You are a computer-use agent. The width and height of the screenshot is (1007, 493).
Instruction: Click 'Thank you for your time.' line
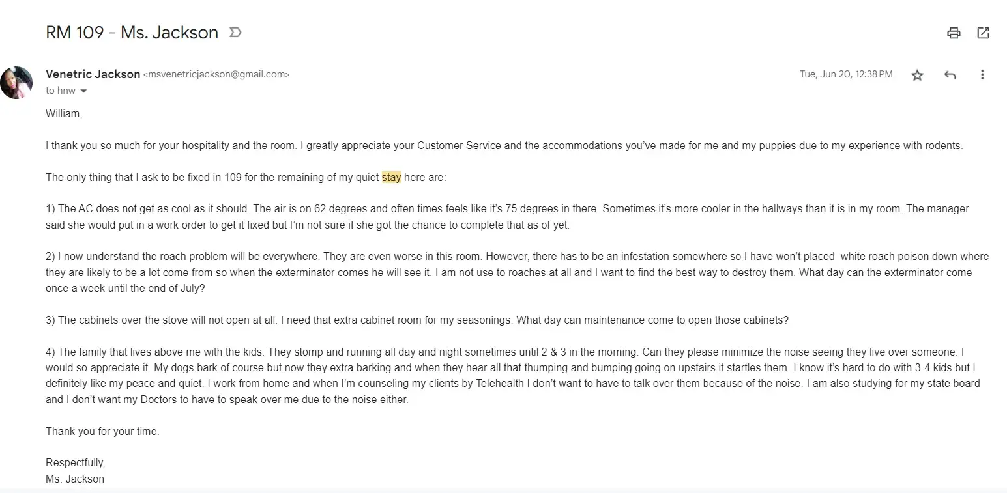point(102,431)
